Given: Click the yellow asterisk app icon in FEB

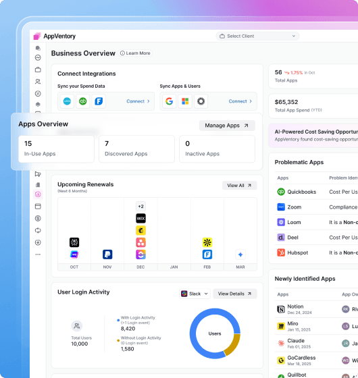Looking at the screenshot, I should [x=207, y=242].
